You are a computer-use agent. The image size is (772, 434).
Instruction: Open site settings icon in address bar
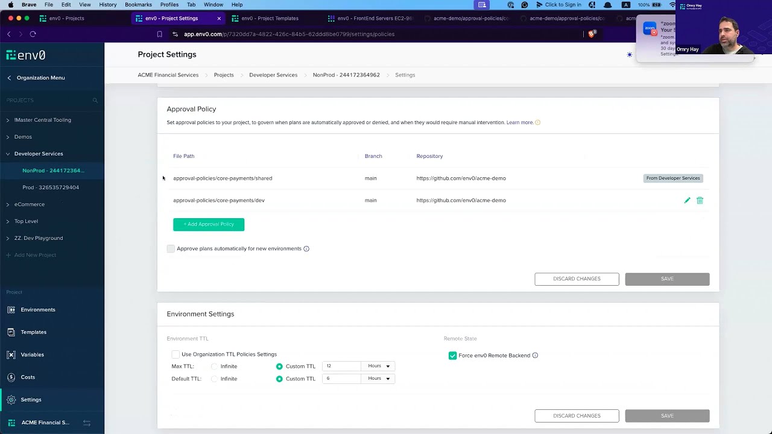175,34
